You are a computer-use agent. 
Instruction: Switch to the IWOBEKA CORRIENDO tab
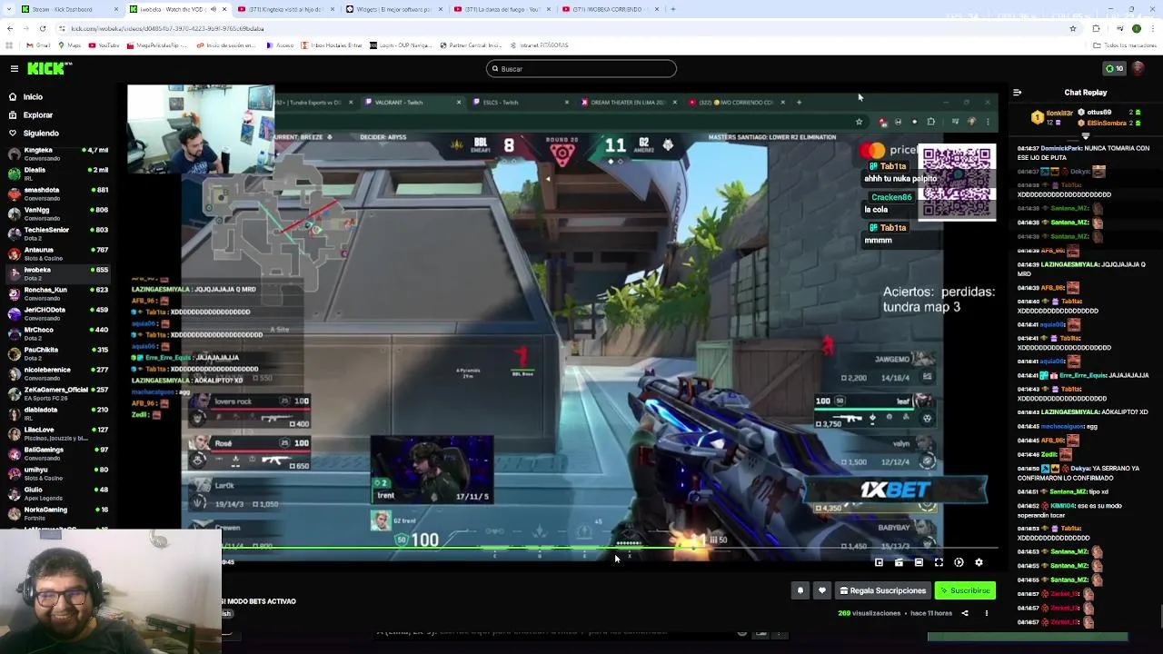(x=611, y=9)
